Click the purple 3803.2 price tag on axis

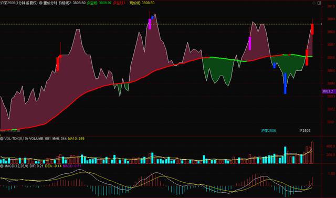point(328,91)
